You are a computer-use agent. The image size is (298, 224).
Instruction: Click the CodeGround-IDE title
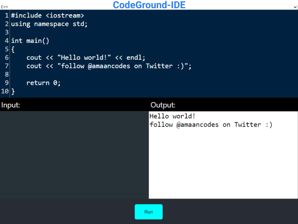(149, 5)
